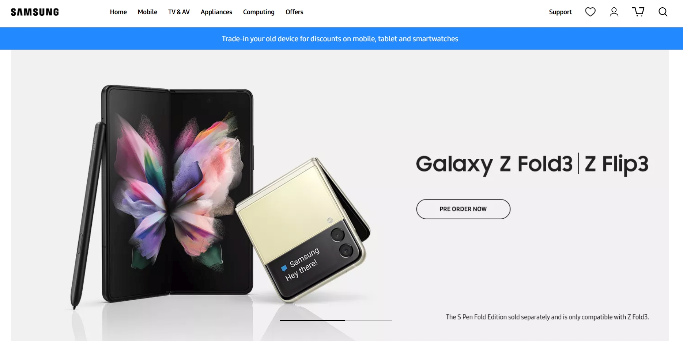This screenshot has width=683, height=354.
Task: Open the Home menu item
Action: click(x=118, y=12)
